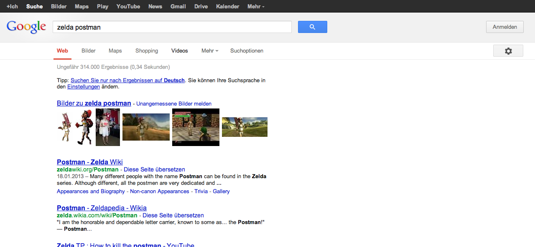This screenshot has height=247, width=535.
Task: Open the settings gear menu
Action: [x=508, y=51]
